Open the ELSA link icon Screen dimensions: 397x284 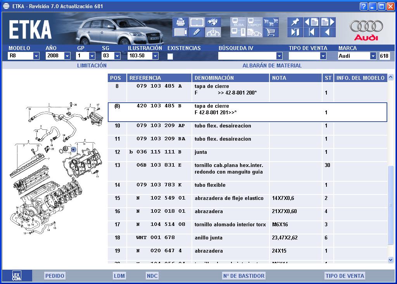click(x=238, y=22)
